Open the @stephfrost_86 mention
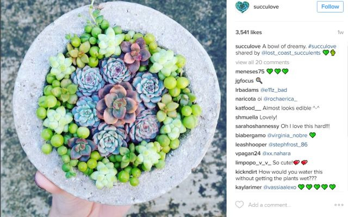The width and height of the screenshot is (348, 217). tap(288, 145)
